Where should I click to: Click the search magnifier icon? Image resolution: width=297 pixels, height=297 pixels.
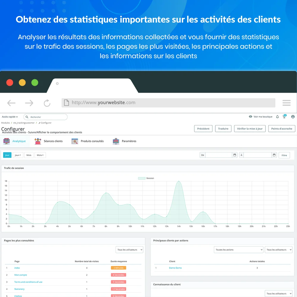(27, 117)
